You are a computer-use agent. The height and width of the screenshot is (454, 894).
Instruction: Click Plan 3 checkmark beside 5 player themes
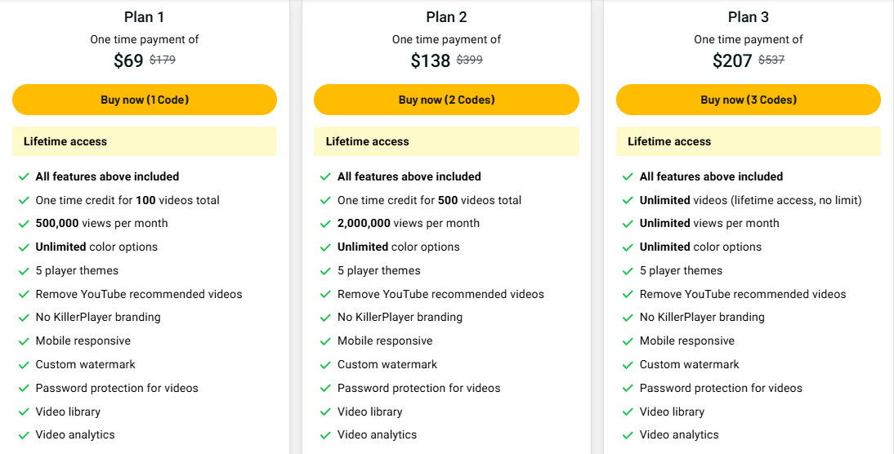(628, 271)
